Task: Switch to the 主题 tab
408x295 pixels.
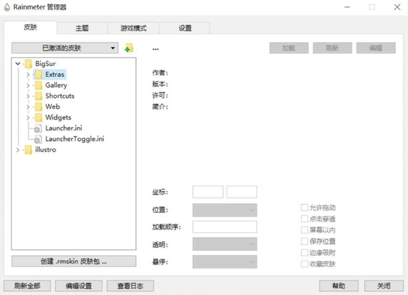Action: (82, 28)
